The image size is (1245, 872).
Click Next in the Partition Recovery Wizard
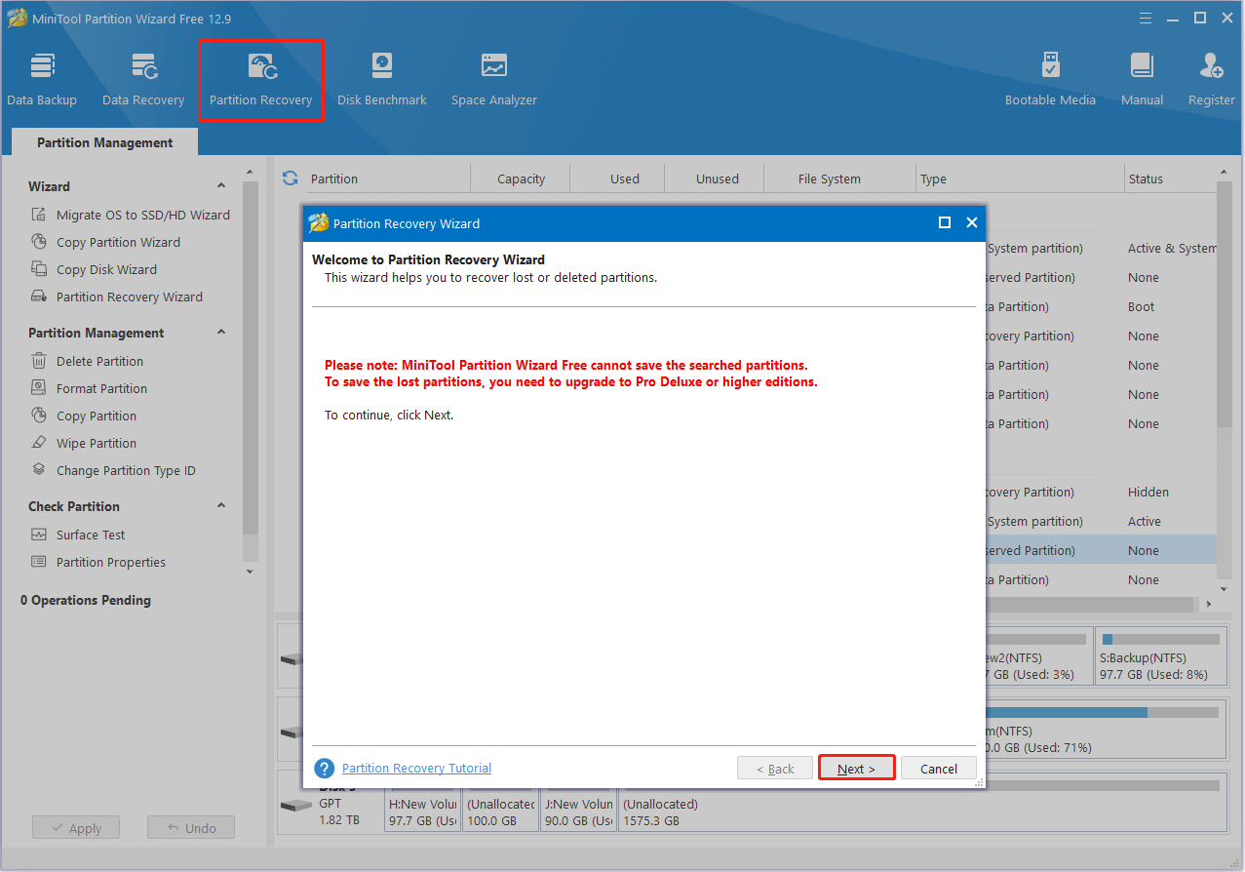point(856,768)
